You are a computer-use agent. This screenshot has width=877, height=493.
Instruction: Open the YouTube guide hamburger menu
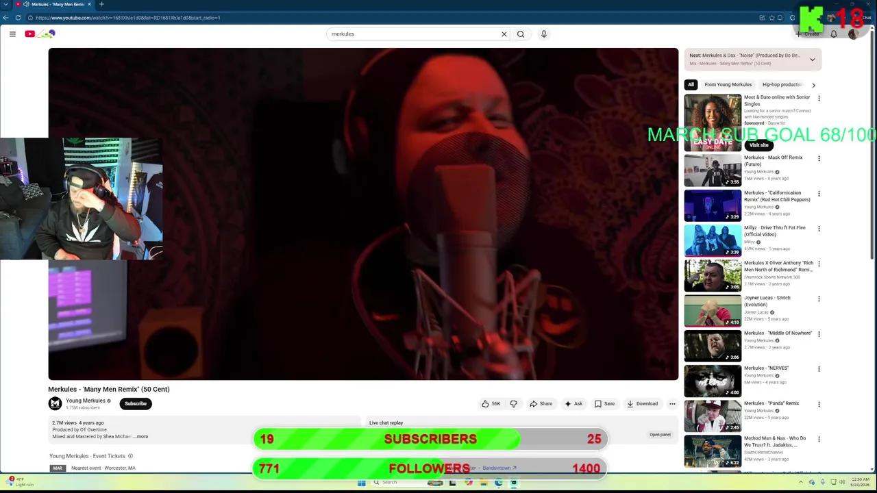12,34
